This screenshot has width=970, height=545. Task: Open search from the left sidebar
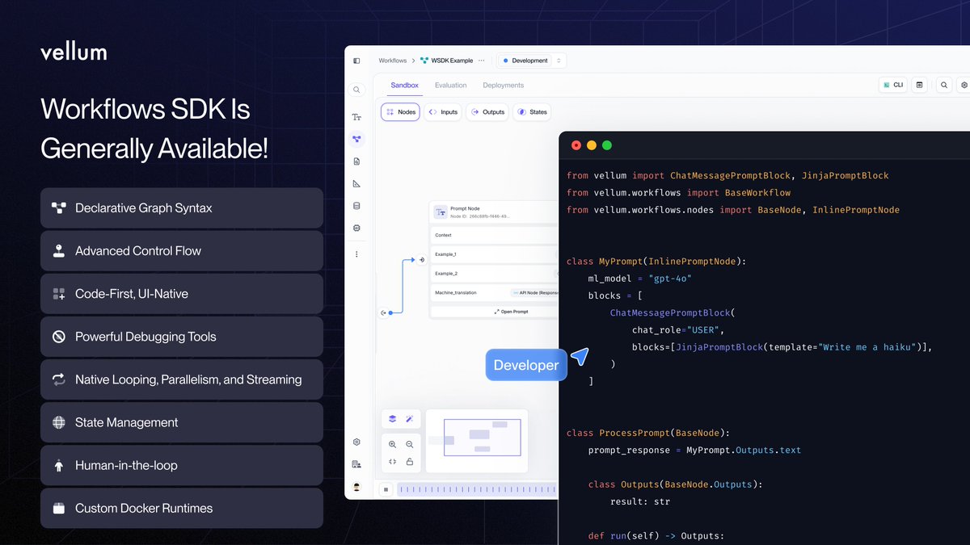[356, 90]
